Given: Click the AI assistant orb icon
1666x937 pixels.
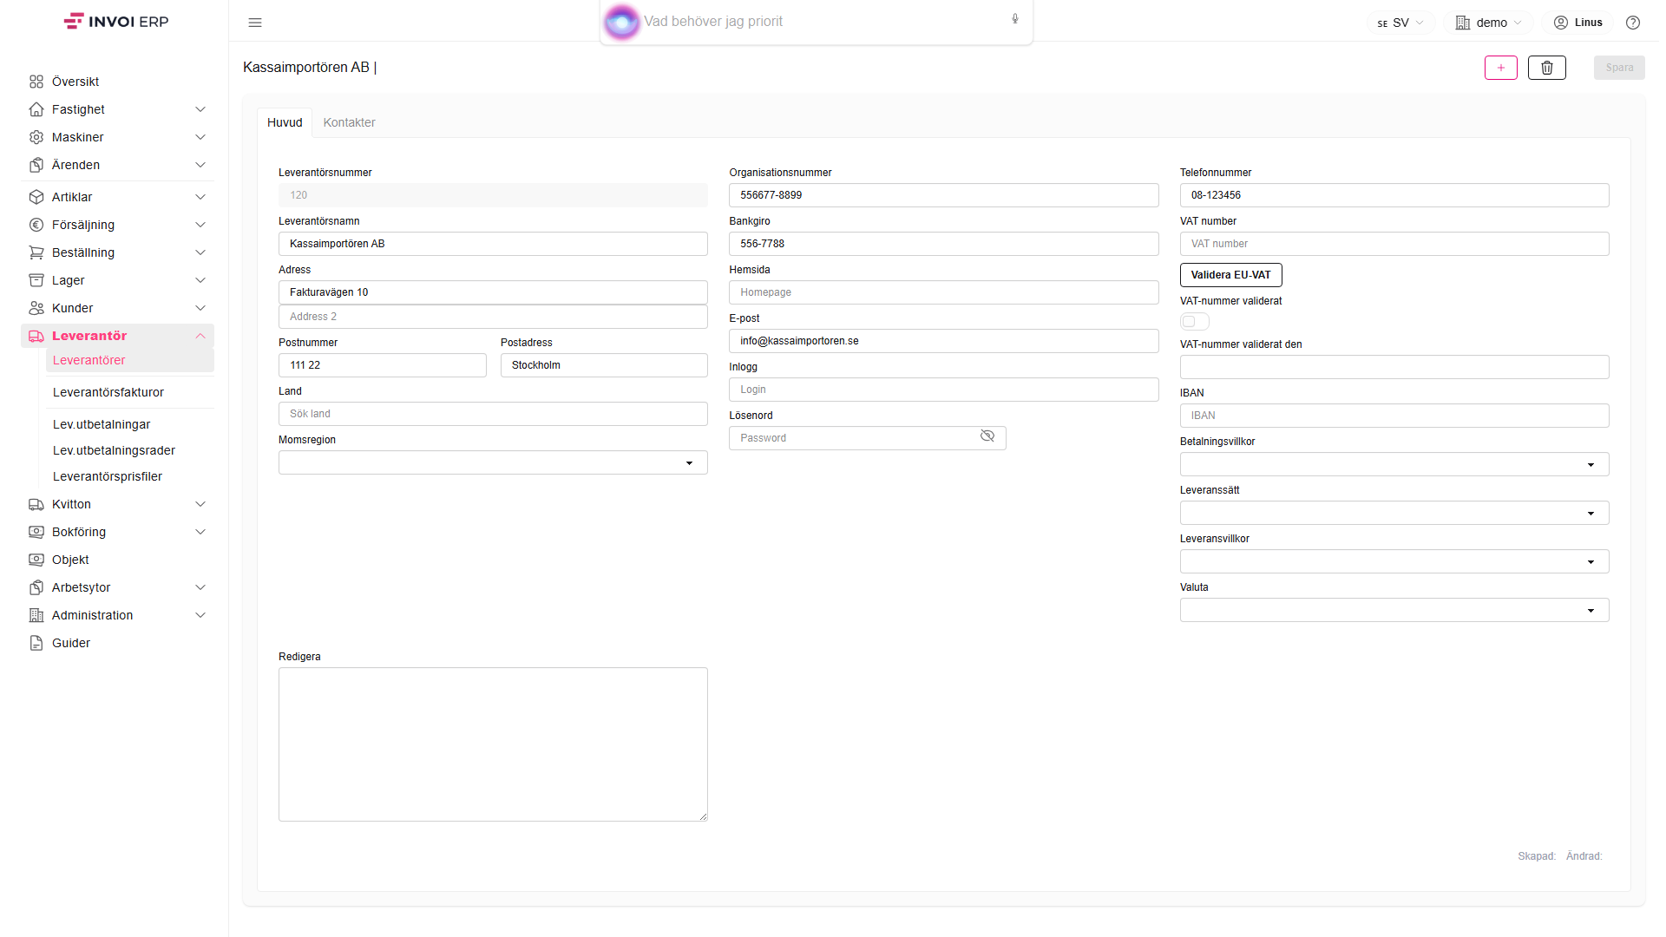Looking at the screenshot, I should 621,22.
